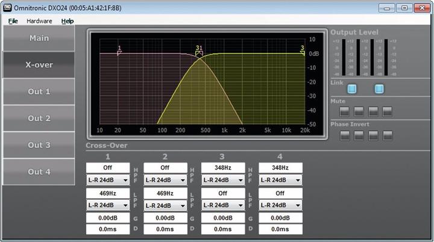Open the Out 4 tab
Screen dimensions: 434x242
(39, 172)
